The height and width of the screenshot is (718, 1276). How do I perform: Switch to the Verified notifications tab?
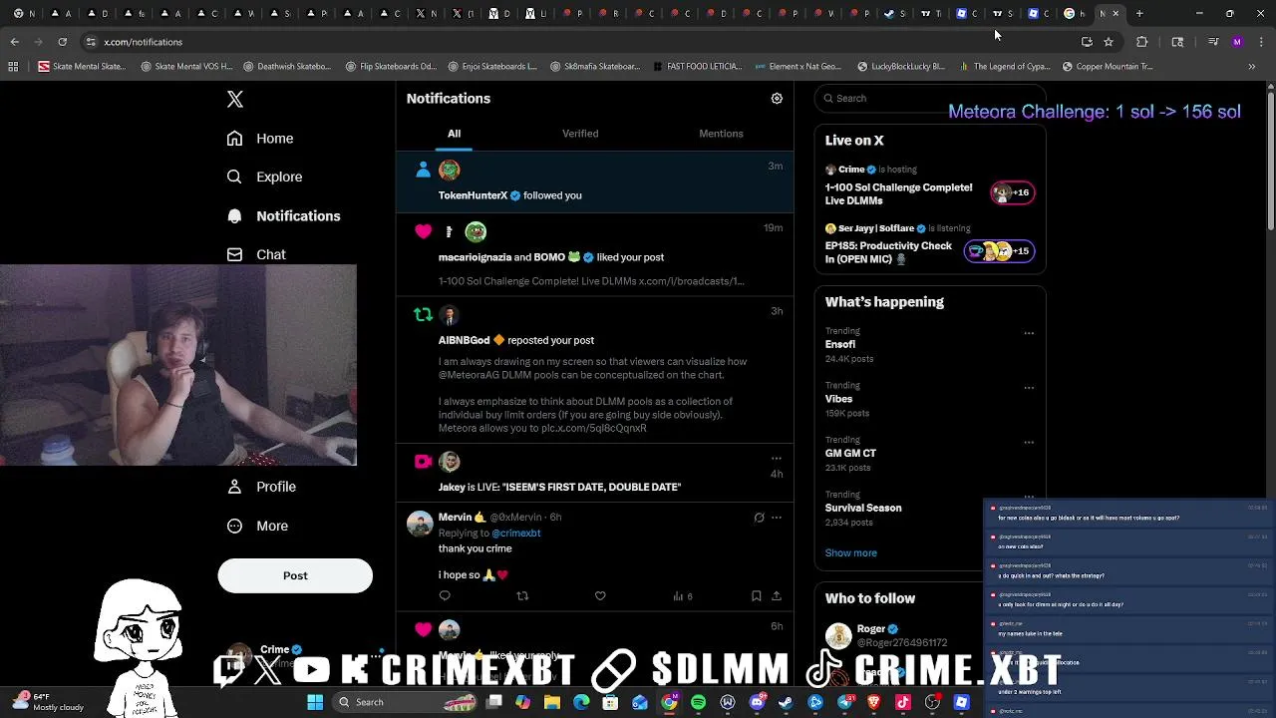580,134
